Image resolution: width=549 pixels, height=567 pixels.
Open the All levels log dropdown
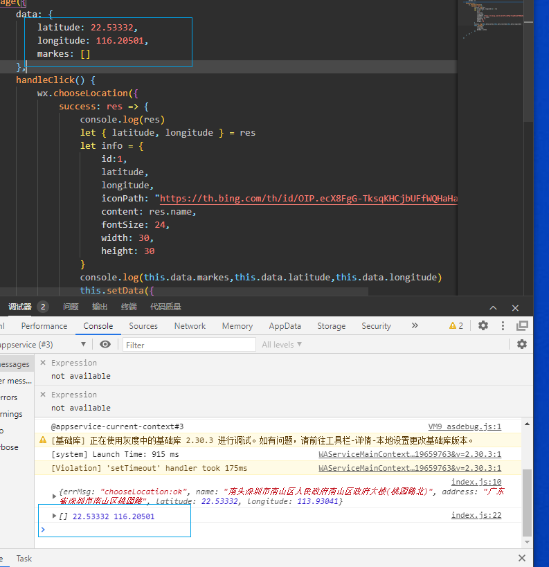pyautogui.click(x=282, y=345)
